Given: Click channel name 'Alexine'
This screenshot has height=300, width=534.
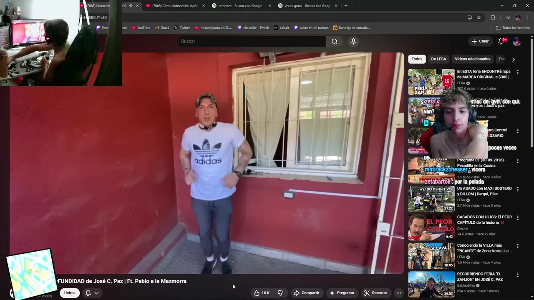Looking at the screenshot, I should pyautogui.click(x=463, y=228).
